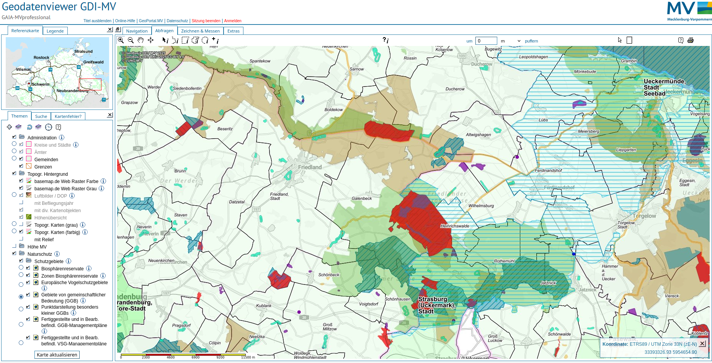Select the zoom in magnifier tool
The width and height of the screenshot is (712, 363).
(x=121, y=40)
